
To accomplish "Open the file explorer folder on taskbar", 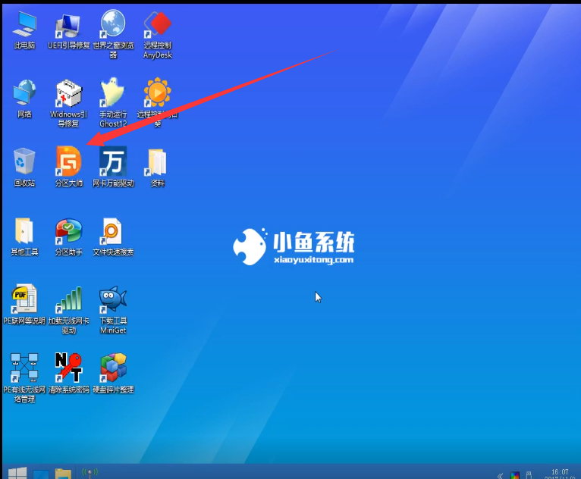I will (63, 474).
